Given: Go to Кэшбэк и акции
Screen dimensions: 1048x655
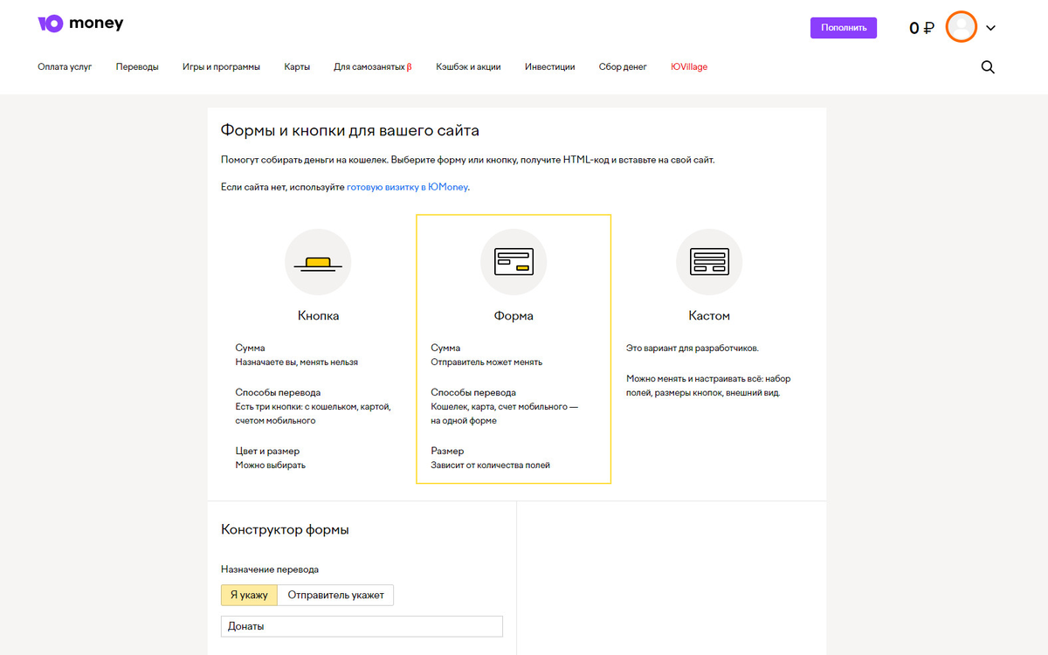Looking at the screenshot, I should (468, 66).
